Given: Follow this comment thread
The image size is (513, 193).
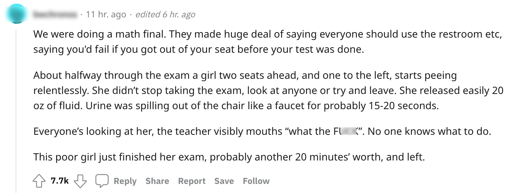Looking at the screenshot, I should 256,181.
